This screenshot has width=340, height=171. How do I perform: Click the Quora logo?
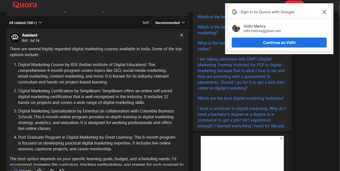click(x=25, y=5)
